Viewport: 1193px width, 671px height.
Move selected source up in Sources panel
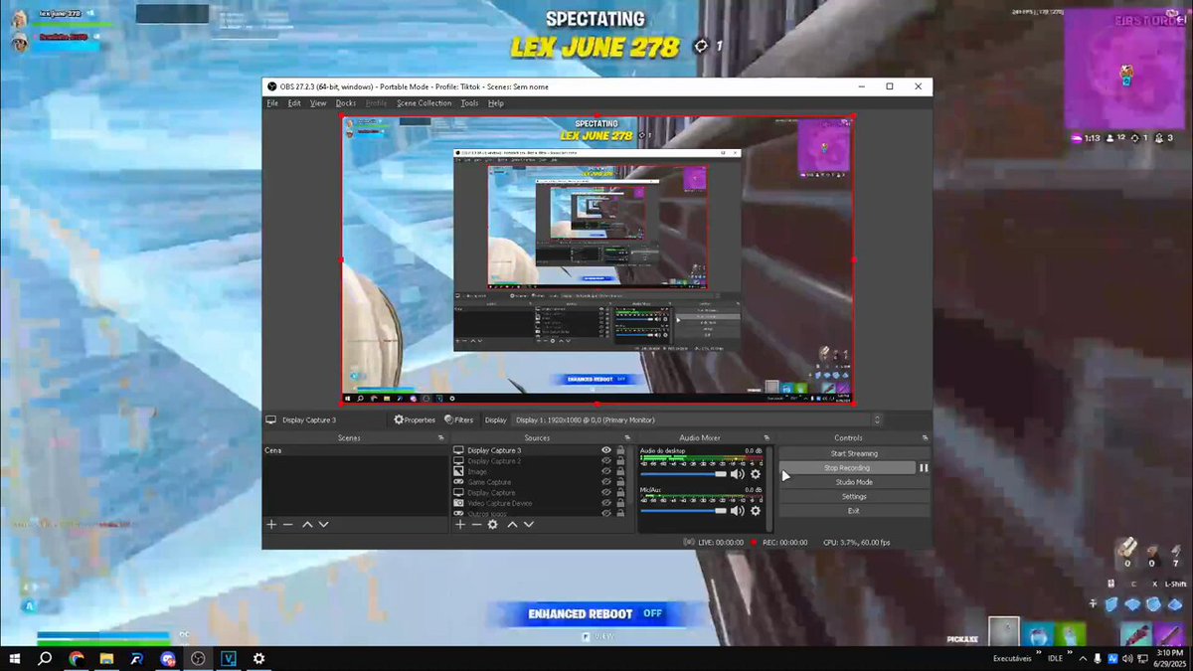[512, 524]
